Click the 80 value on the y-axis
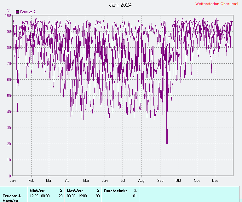Screen dimensions: 242x202 coord(9,47)
